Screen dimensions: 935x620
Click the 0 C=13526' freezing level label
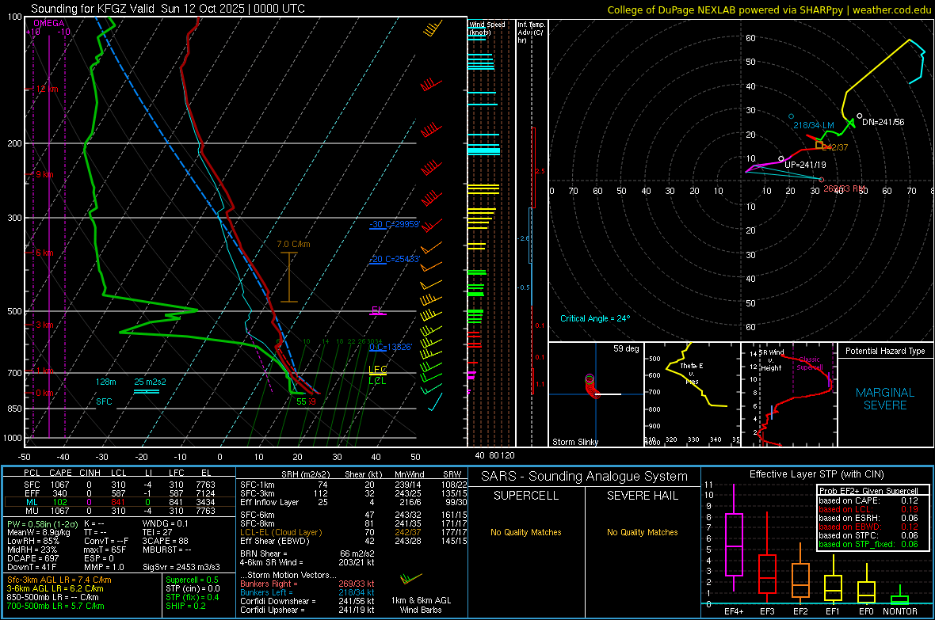391,347
